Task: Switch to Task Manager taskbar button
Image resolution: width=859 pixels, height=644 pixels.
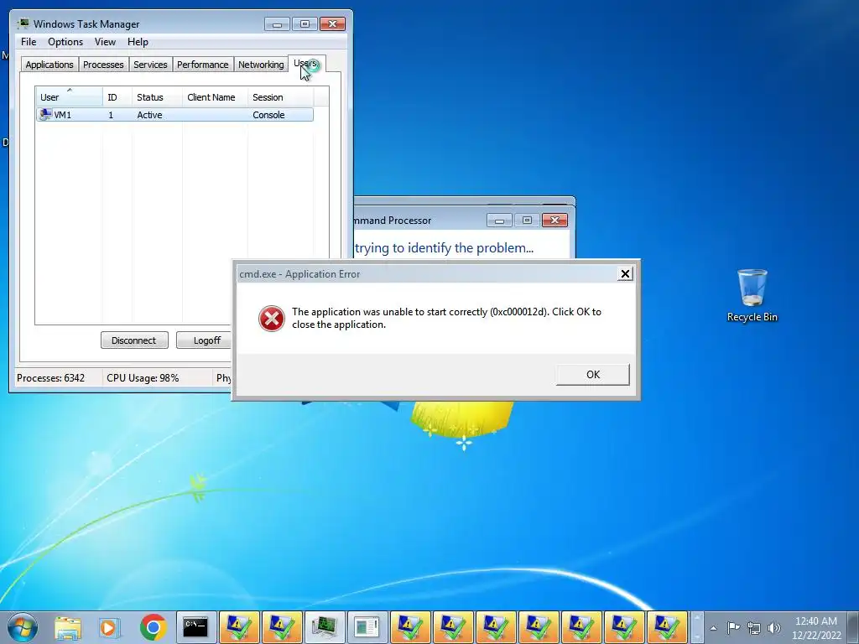Action: tap(324, 627)
